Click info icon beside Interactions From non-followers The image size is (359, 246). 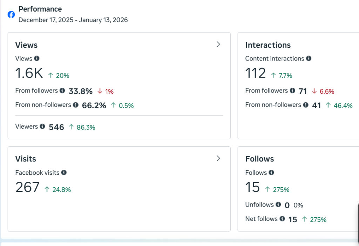click(305, 105)
